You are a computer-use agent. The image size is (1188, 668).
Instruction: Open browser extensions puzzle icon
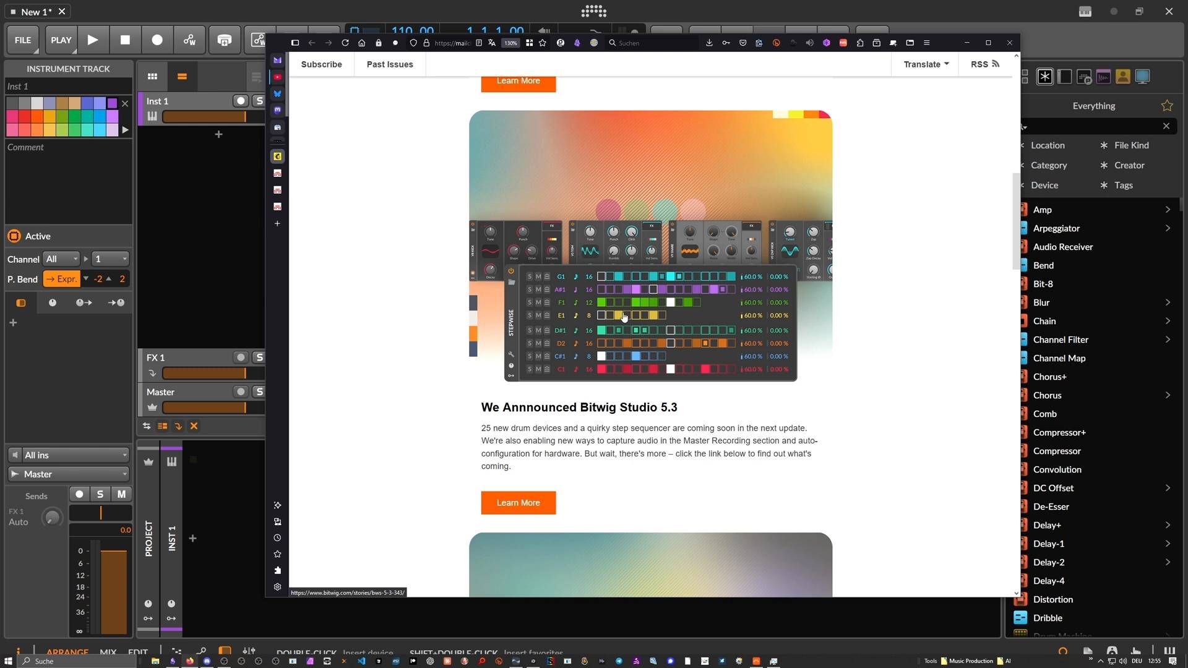tap(860, 43)
